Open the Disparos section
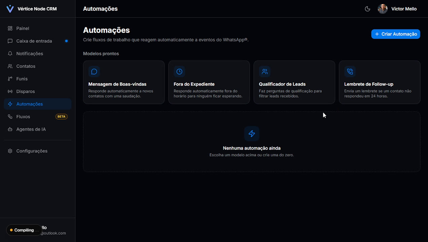The height and width of the screenshot is (242, 428). 38,91
